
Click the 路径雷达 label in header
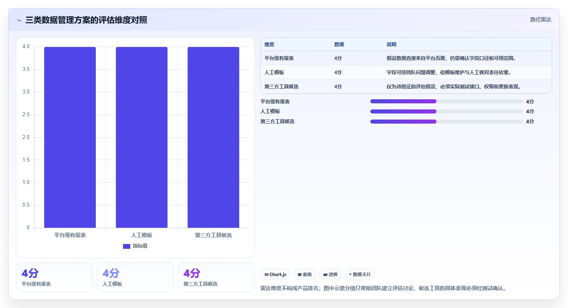540,19
